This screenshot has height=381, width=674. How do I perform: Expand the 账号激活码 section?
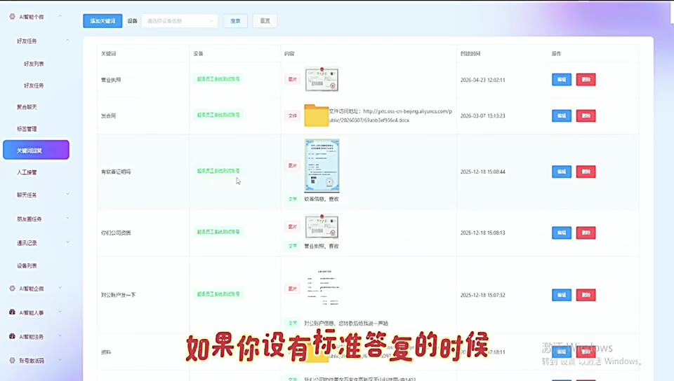(x=60, y=360)
